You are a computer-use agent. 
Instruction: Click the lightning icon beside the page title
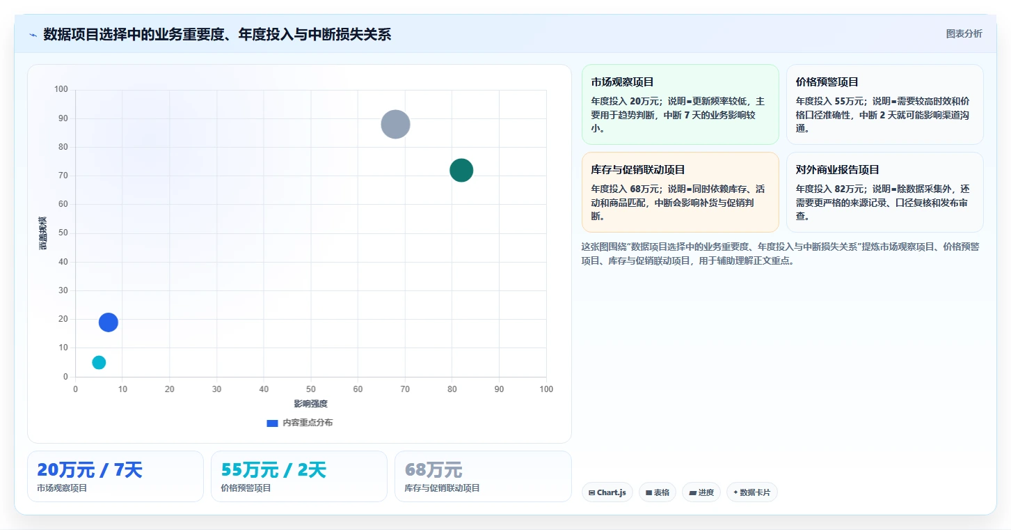[33, 35]
